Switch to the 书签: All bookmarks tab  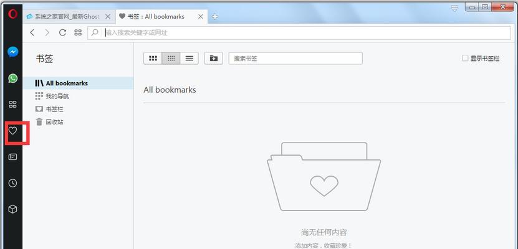tap(161, 16)
